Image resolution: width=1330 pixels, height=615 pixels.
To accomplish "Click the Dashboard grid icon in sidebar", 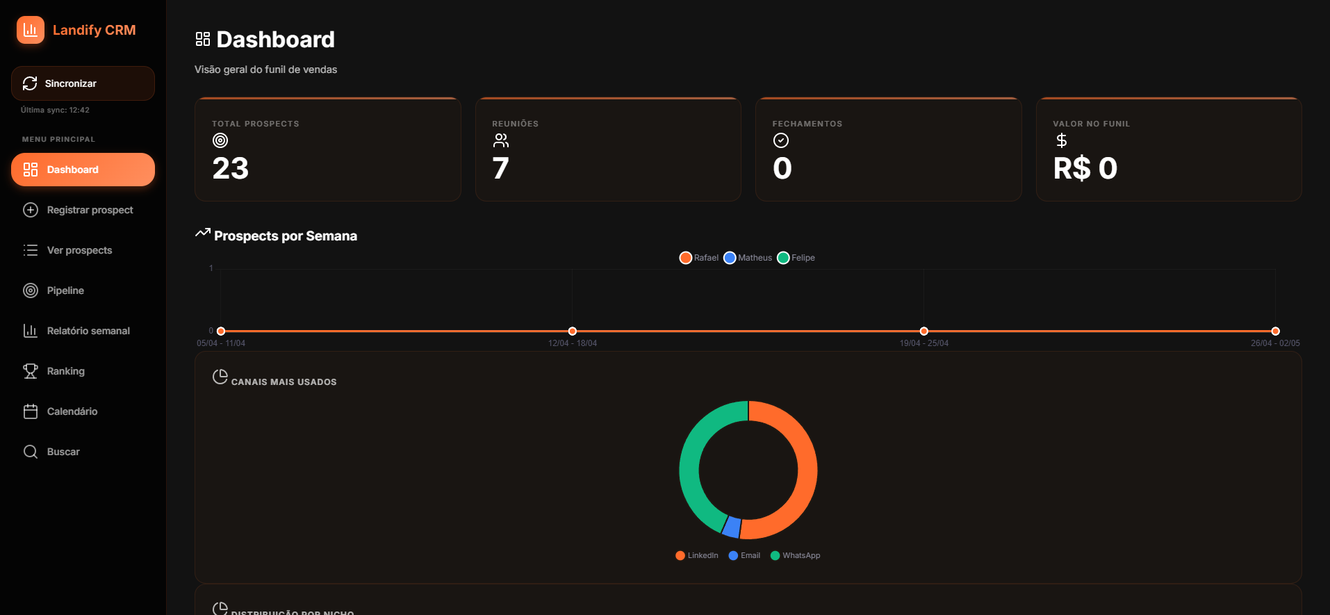I will tap(31, 170).
